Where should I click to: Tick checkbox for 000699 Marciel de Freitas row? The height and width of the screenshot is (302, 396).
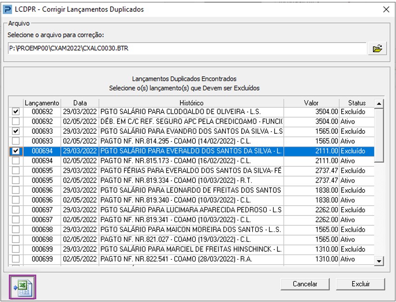coord(16,249)
